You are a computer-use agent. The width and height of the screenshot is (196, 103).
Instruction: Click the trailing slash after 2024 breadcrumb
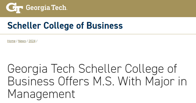[x=37, y=41]
